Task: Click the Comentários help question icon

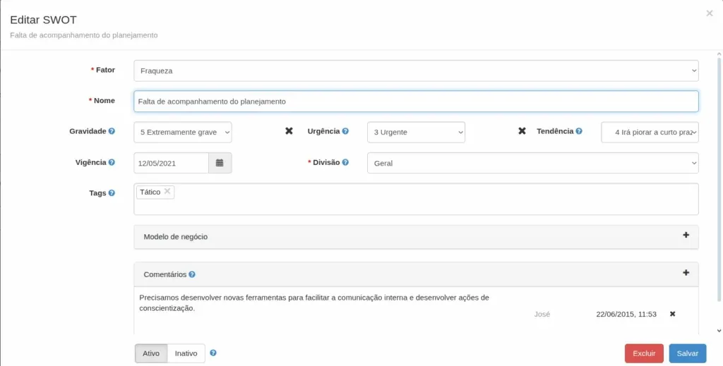Action: [192, 274]
